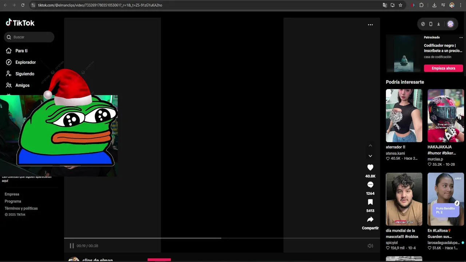Pause the video

click(72, 246)
